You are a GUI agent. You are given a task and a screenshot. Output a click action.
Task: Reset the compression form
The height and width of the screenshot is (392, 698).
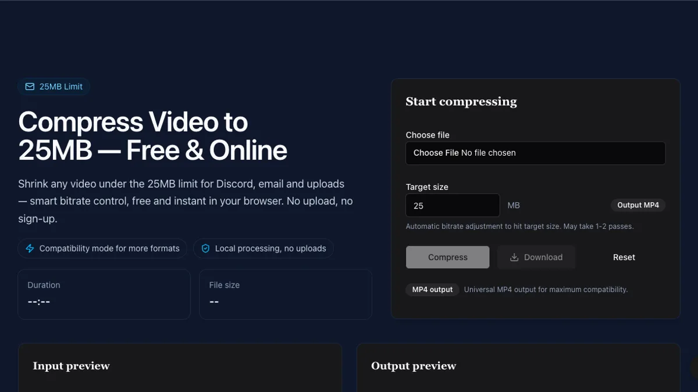(x=624, y=257)
